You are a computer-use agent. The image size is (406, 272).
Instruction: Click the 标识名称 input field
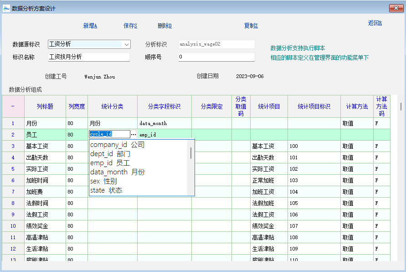tap(89, 57)
